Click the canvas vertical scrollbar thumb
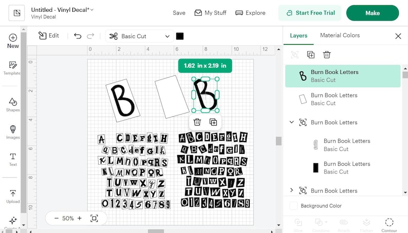Viewport: 408px width, 233px height. [279, 141]
